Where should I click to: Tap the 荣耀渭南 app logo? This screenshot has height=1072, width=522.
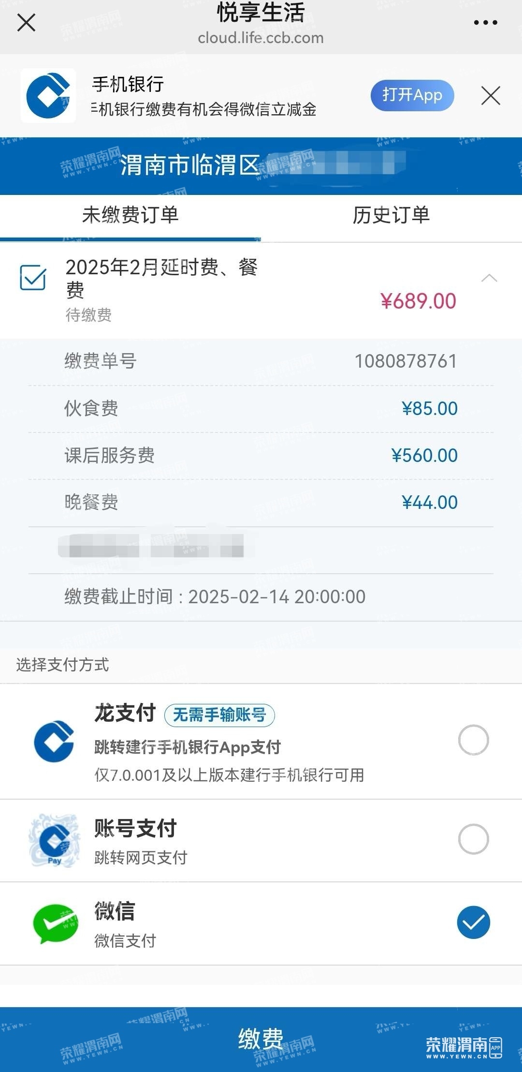click(464, 1047)
